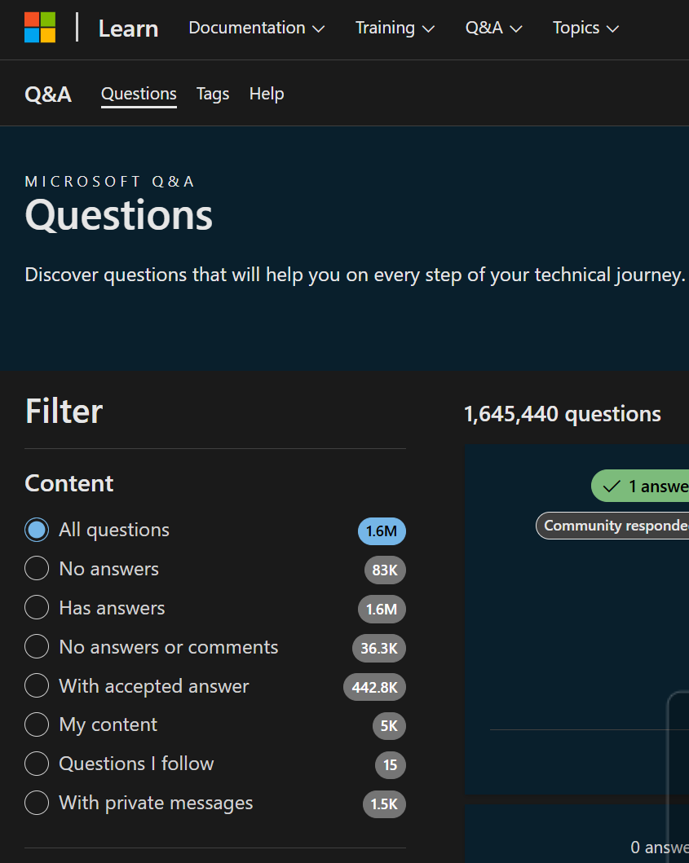Click the 36.3K count badge
Image resolution: width=689 pixels, height=863 pixels.
click(x=379, y=649)
